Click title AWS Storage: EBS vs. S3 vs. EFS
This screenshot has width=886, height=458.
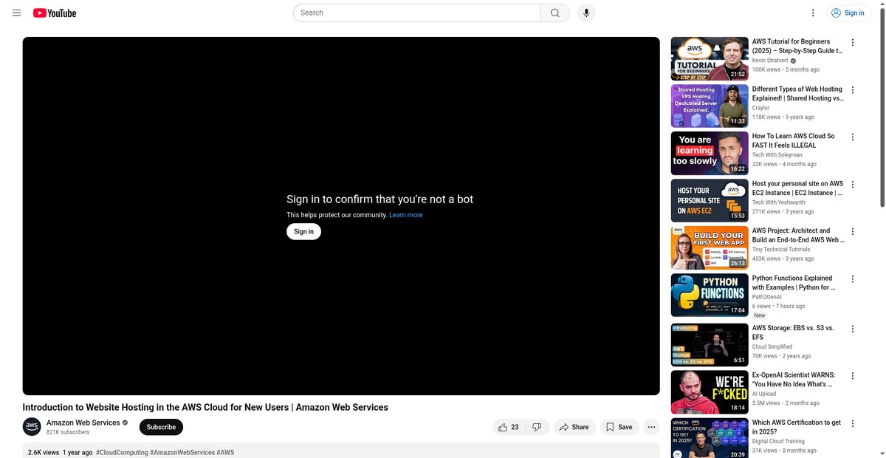pos(793,332)
